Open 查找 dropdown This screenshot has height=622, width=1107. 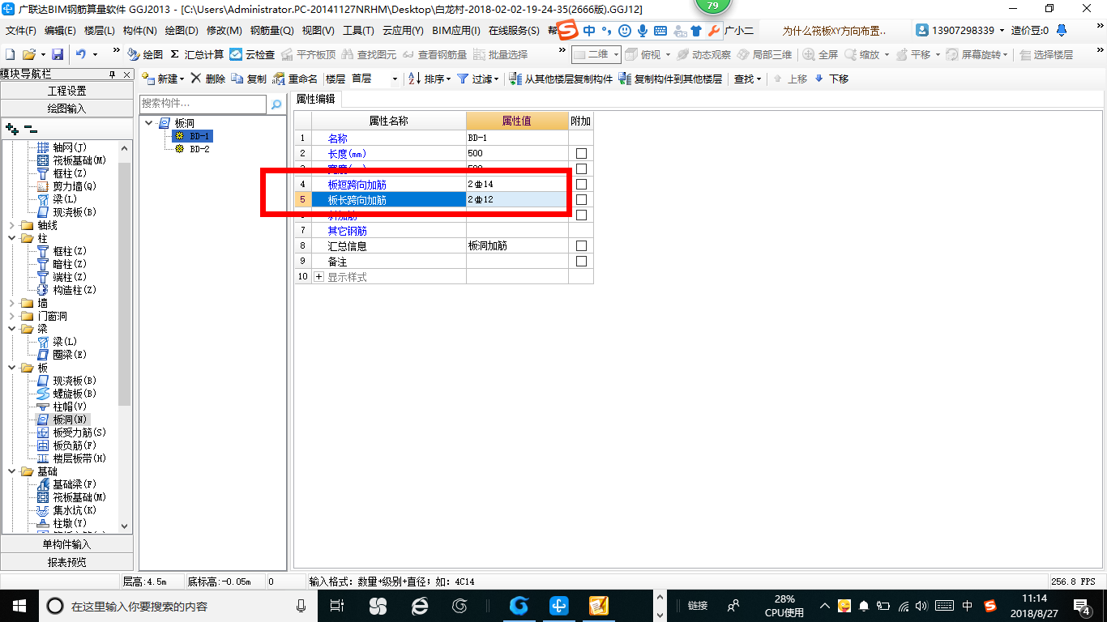[748, 79]
